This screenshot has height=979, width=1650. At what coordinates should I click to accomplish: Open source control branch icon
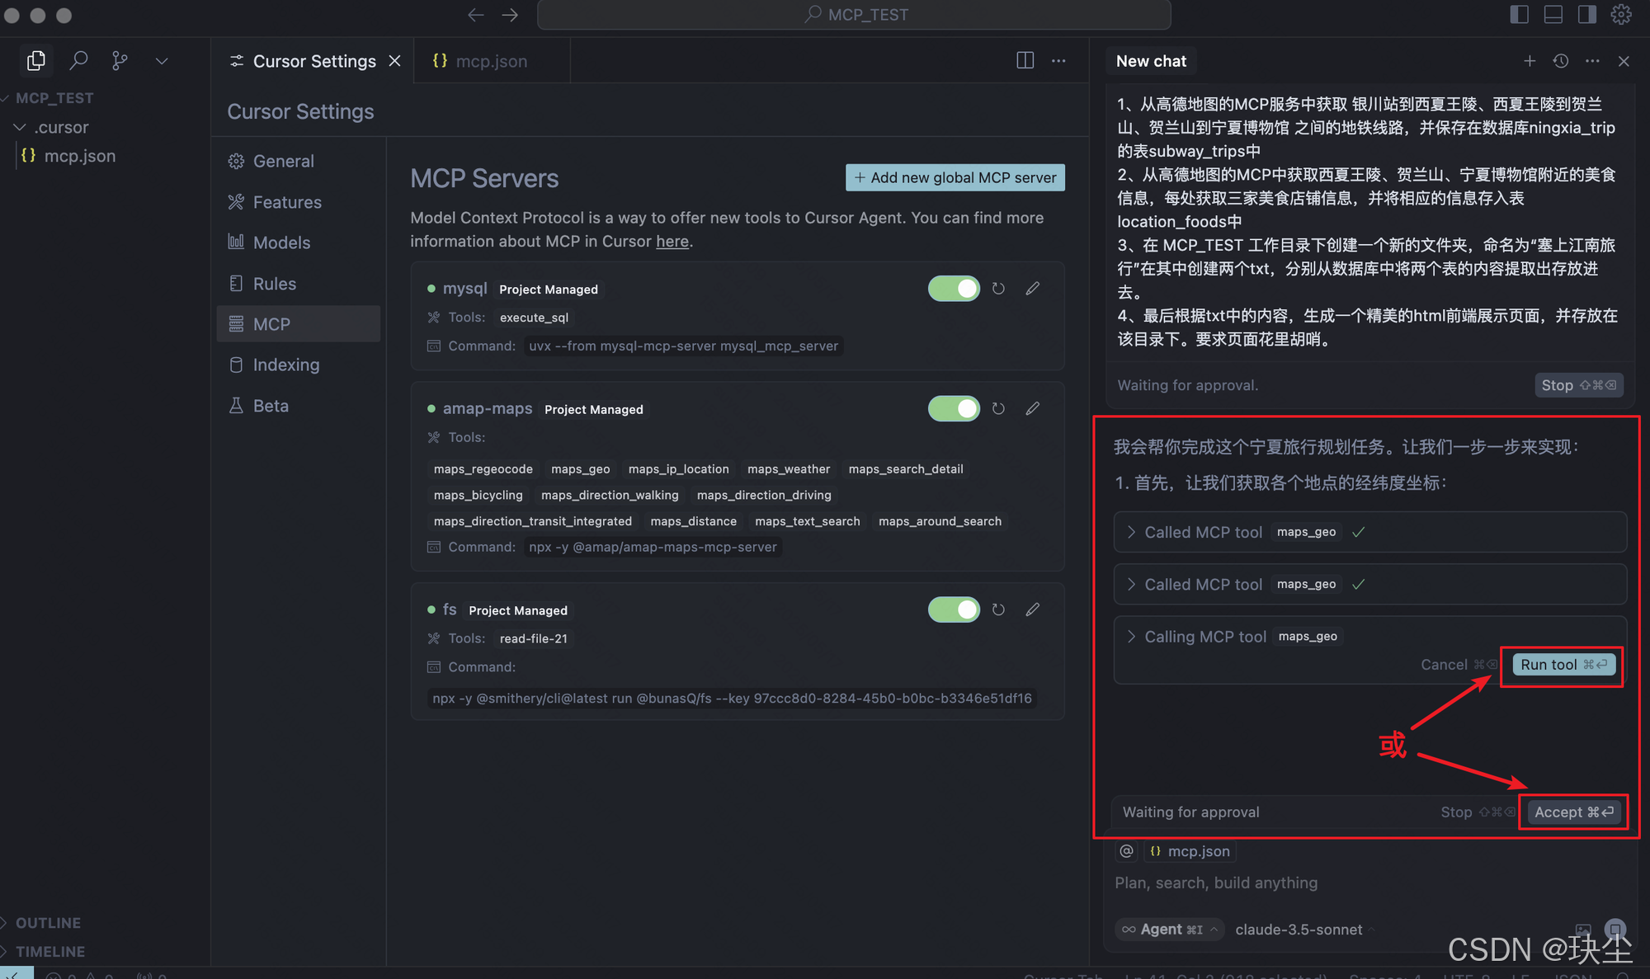(x=120, y=60)
